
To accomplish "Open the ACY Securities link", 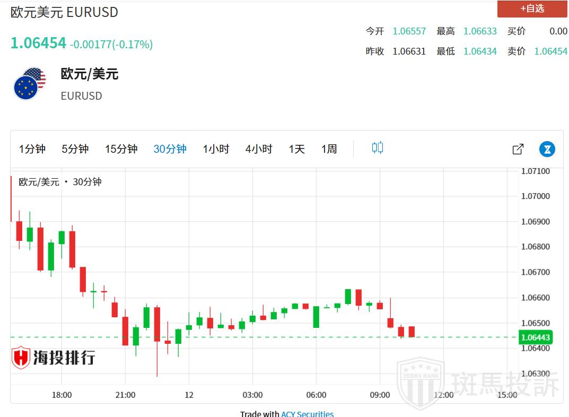I will pos(307,414).
